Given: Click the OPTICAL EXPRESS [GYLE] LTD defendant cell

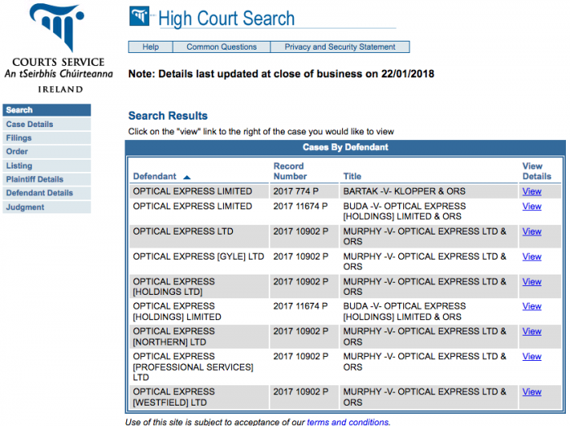Looking at the screenshot, I should coord(199,257).
